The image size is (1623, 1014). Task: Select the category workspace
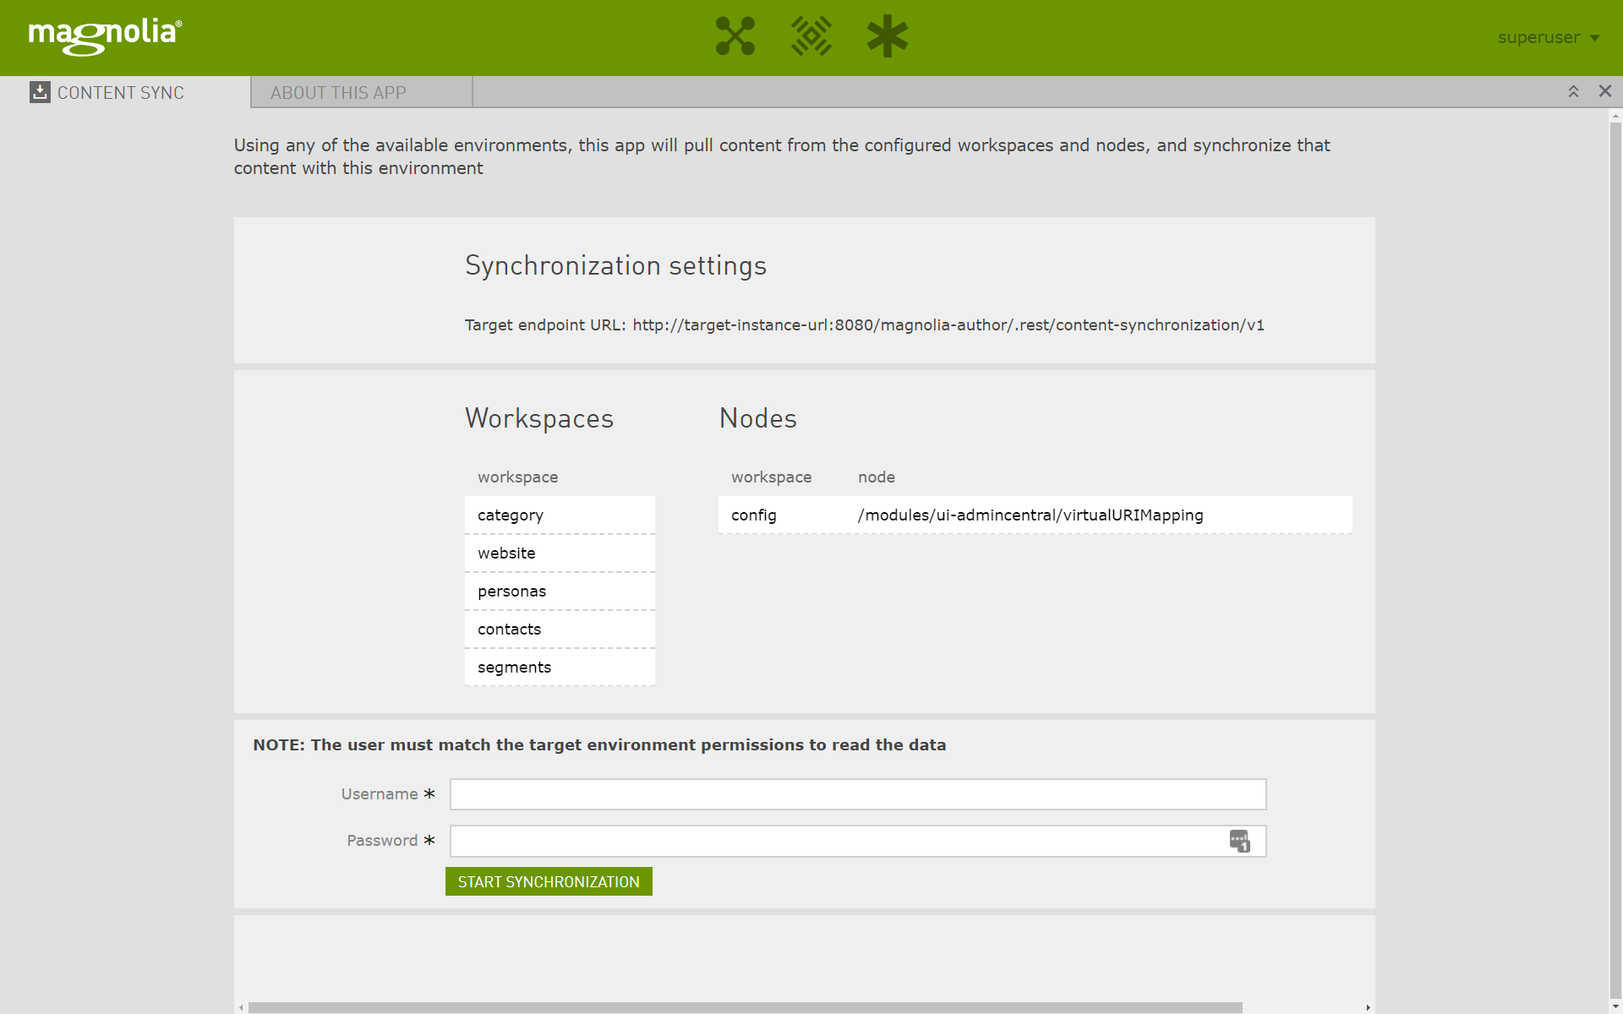point(560,515)
